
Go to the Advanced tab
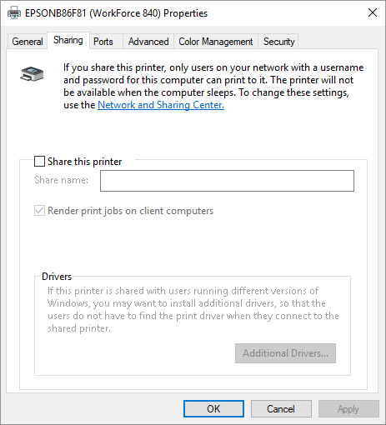tap(148, 42)
